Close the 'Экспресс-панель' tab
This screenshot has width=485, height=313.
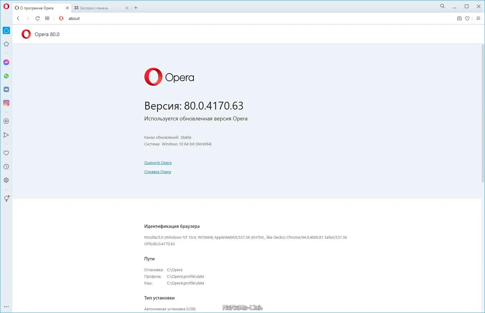coord(127,8)
